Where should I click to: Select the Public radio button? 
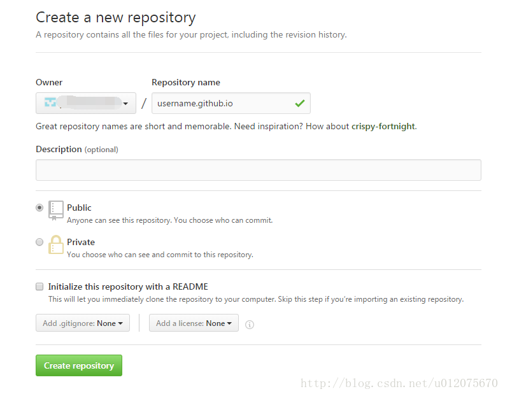39,208
